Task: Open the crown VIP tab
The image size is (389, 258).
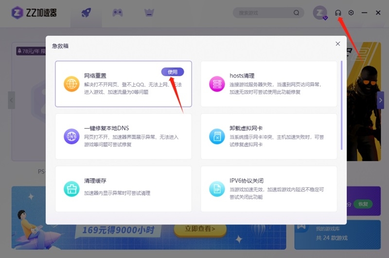Action: click(x=149, y=13)
